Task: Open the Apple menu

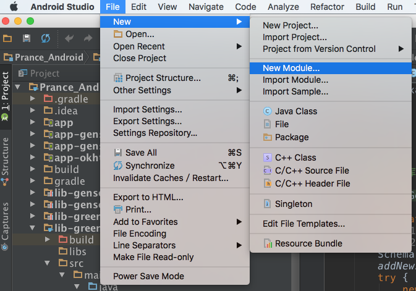Action: tap(13, 7)
